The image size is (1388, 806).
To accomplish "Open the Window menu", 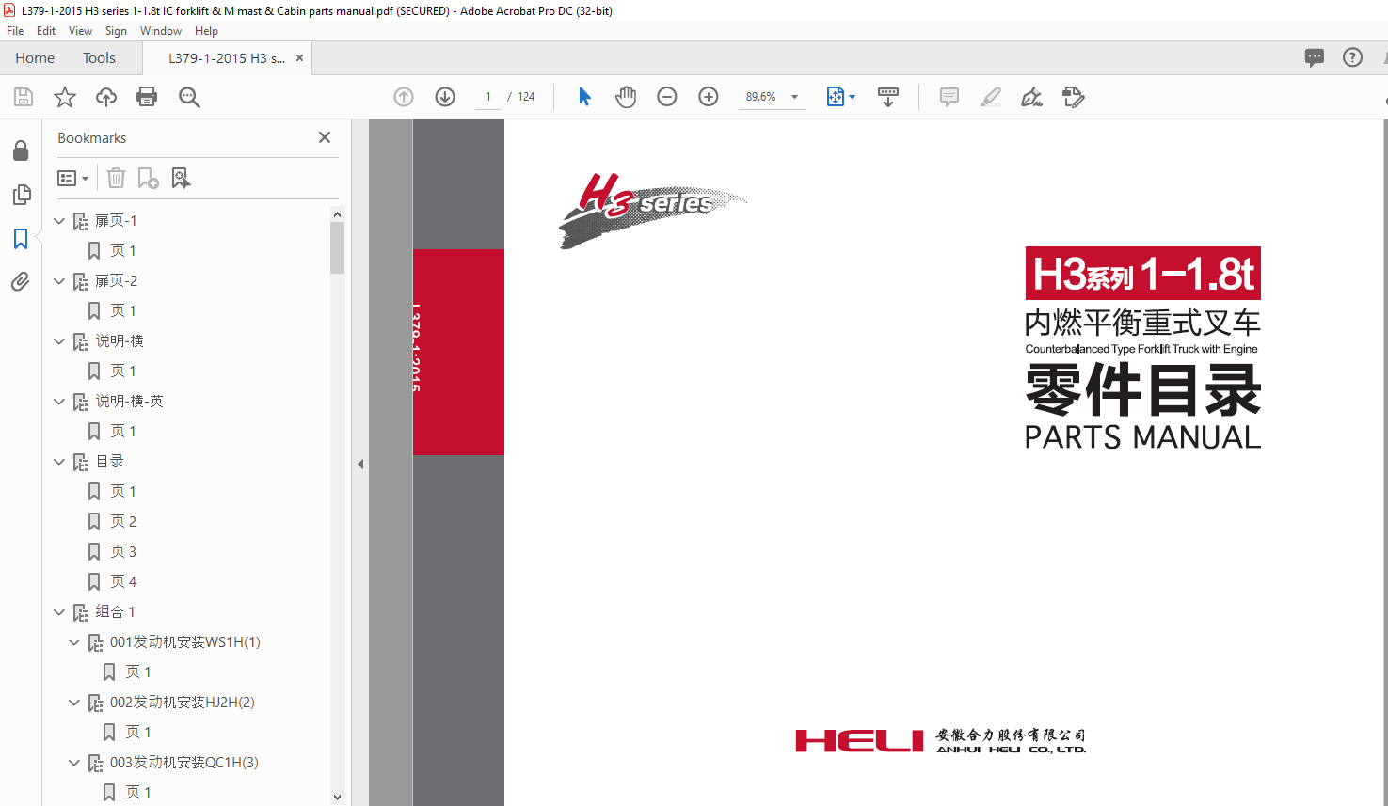I will click(x=161, y=31).
